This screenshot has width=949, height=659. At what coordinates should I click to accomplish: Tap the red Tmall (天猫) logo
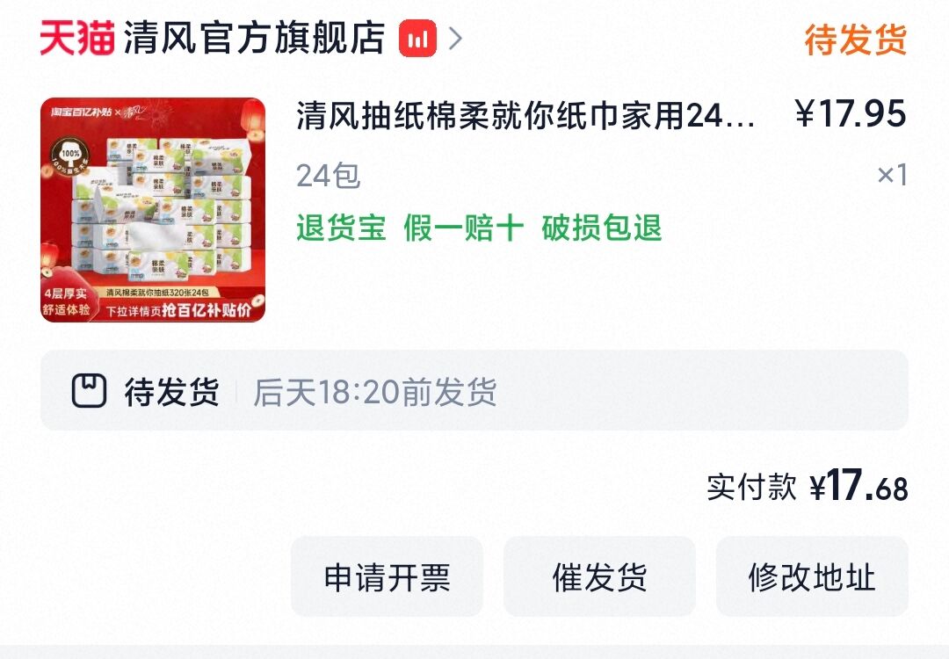point(77,38)
